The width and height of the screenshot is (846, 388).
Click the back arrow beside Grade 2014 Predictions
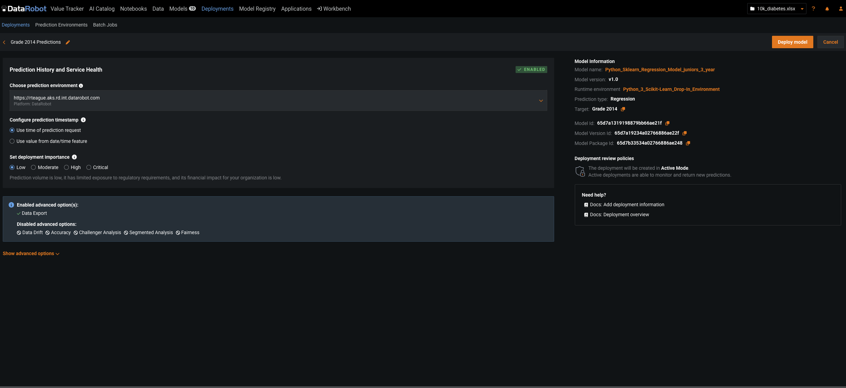pyautogui.click(x=4, y=42)
